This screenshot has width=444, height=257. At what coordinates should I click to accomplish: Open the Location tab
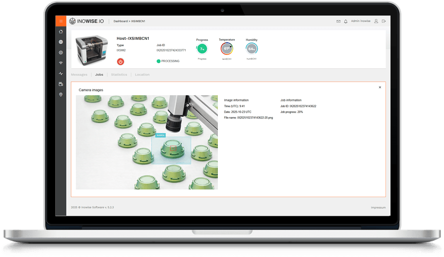coord(142,75)
